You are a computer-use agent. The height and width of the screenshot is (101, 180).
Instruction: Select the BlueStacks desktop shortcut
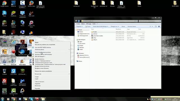tap(13, 13)
